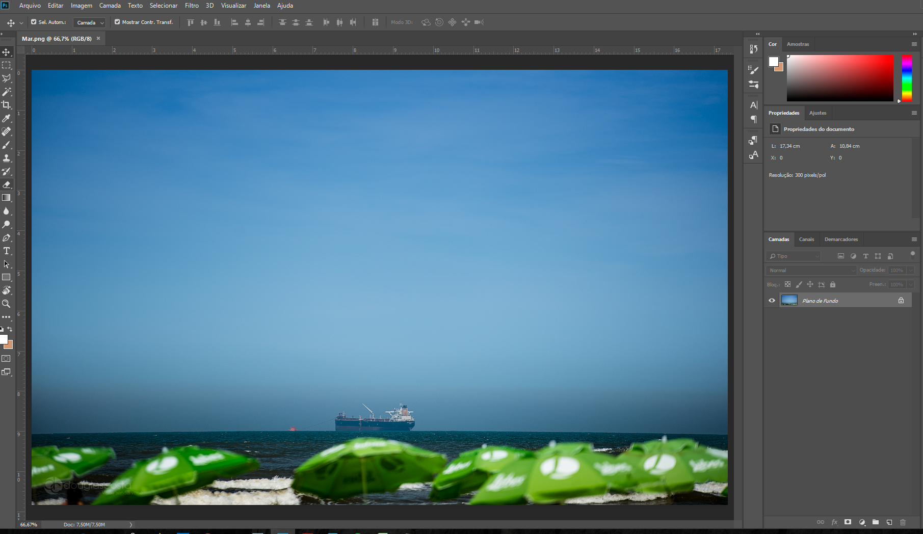This screenshot has width=923, height=534.
Task: Open the Filtro menu
Action: coord(192,6)
